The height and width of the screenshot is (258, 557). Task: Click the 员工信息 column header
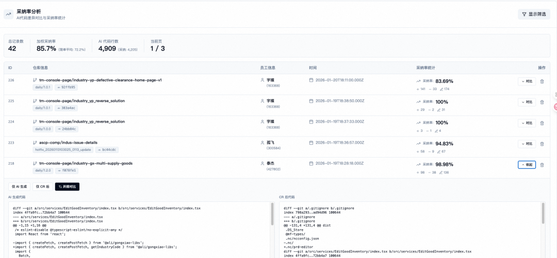click(x=268, y=67)
